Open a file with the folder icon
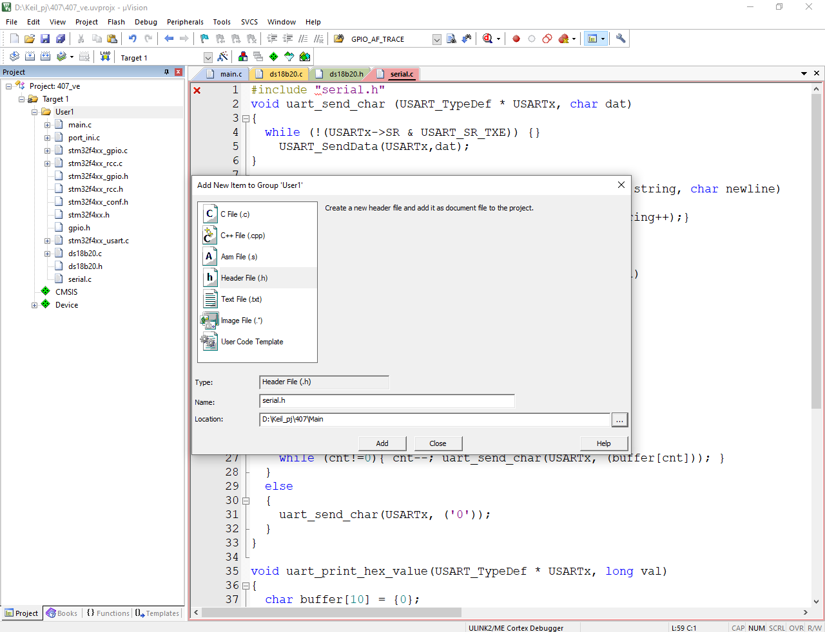The width and height of the screenshot is (825, 632). click(x=30, y=39)
